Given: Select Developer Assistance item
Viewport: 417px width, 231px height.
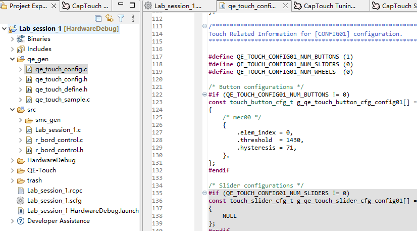Looking at the screenshot, I should click(x=58, y=221).
